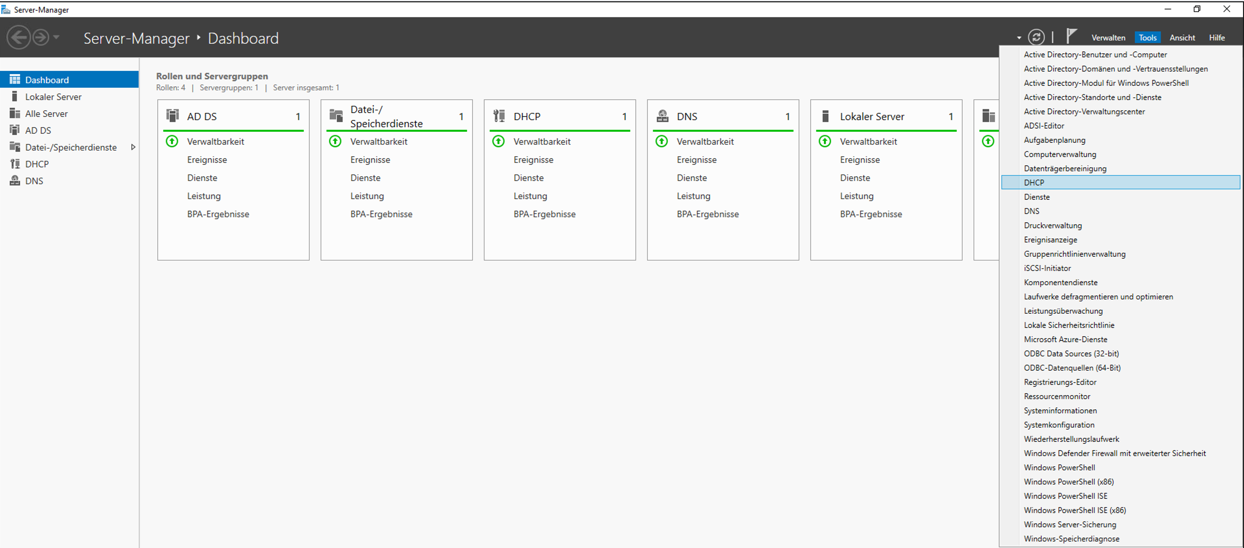Click the forward navigation arrow icon

(41, 37)
